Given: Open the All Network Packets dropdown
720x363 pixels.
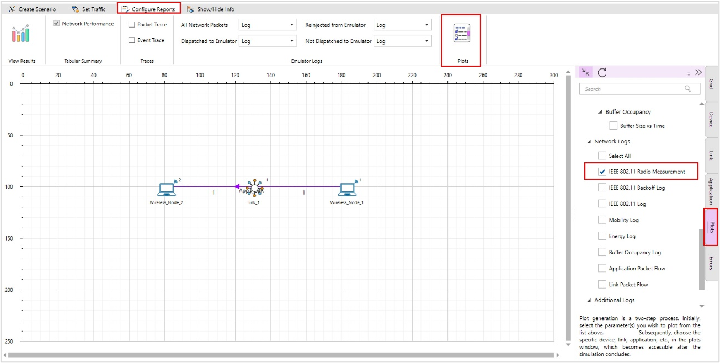Looking at the screenshot, I should (268, 25).
